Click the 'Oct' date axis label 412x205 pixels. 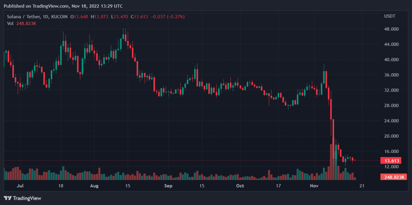tap(240, 186)
